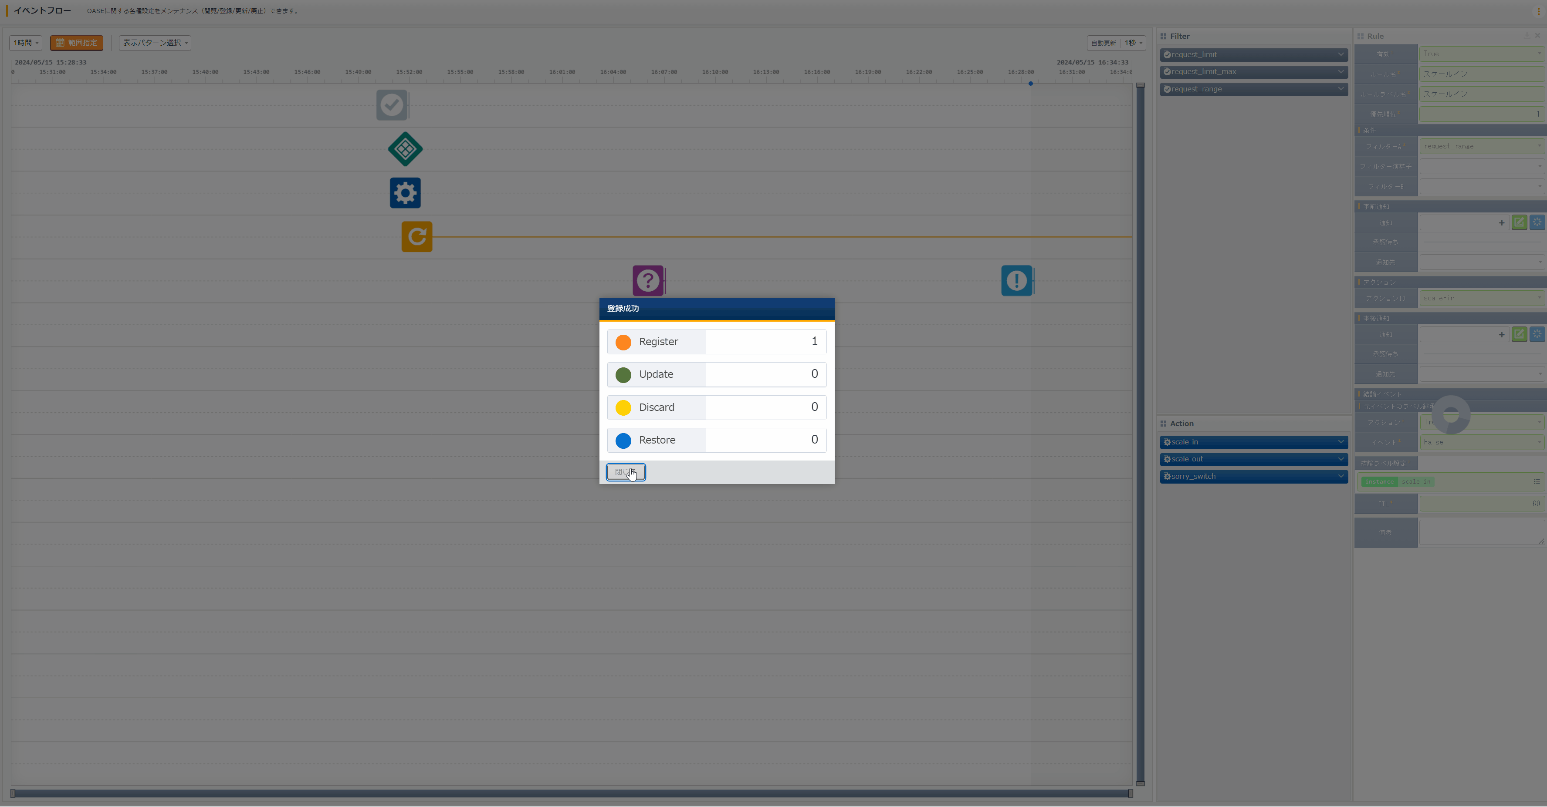Viewport: 1547px width, 807px height.
Task: Click the grey checkmark event icon on timeline
Action: pos(392,105)
